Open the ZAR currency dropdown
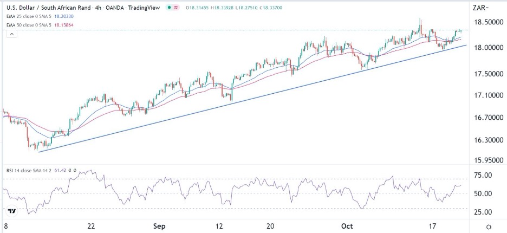507x233 pixels. pos(480,8)
